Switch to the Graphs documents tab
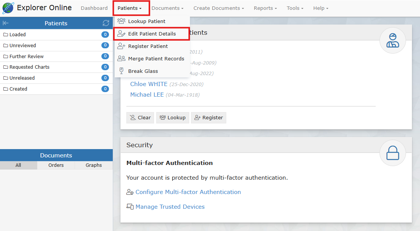The height and width of the screenshot is (231, 420). (93, 165)
